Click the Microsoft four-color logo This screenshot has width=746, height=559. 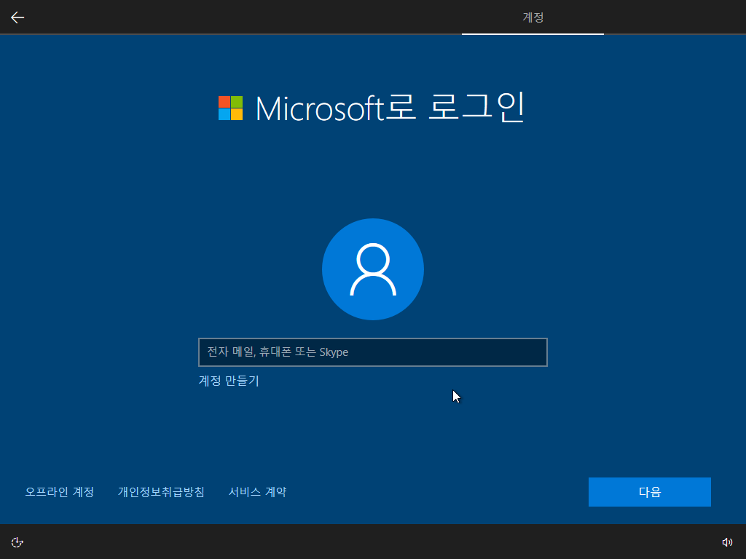[x=230, y=108]
